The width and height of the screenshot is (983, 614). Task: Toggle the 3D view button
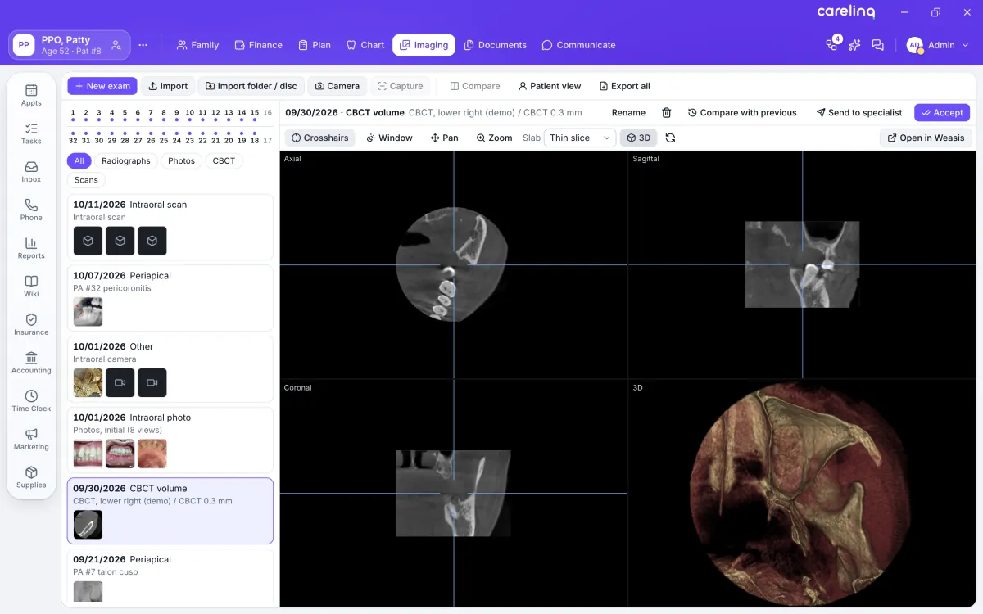[638, 138]
